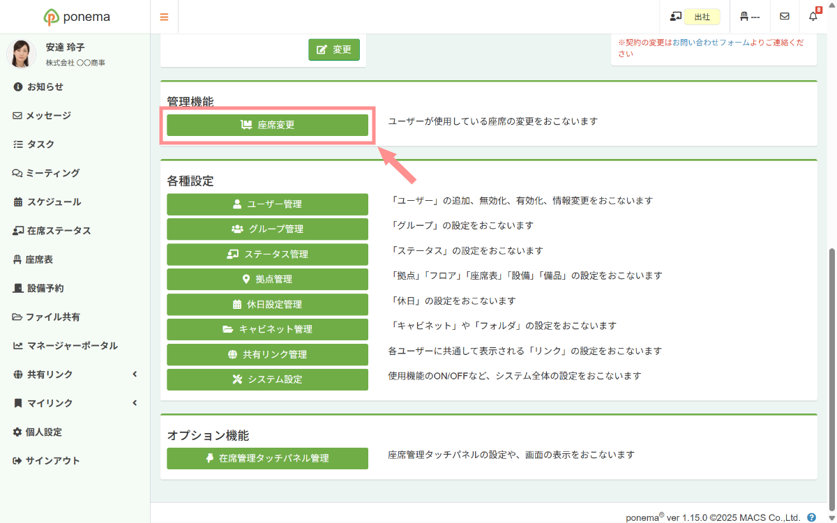Open システム設定
The width and height of the screenshot is (837, 523).
coord(267,379)
